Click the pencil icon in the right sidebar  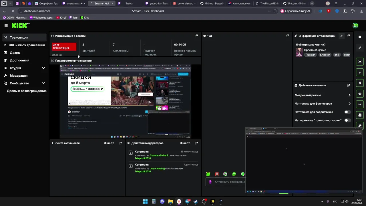(x=360, y=48)
